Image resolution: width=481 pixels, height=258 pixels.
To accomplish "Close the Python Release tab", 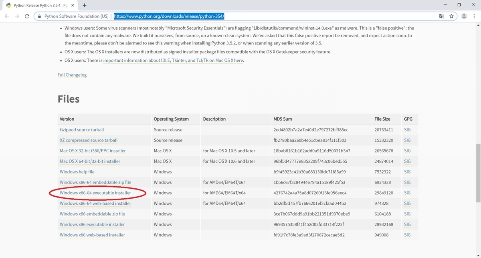I will click(x=72, y=6).
